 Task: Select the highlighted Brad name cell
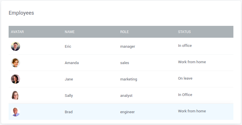[x=69, y=112]
